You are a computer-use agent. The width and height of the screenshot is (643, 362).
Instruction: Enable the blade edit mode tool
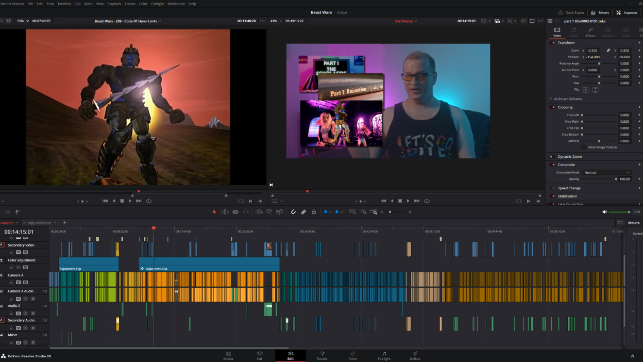pos(235,211)
